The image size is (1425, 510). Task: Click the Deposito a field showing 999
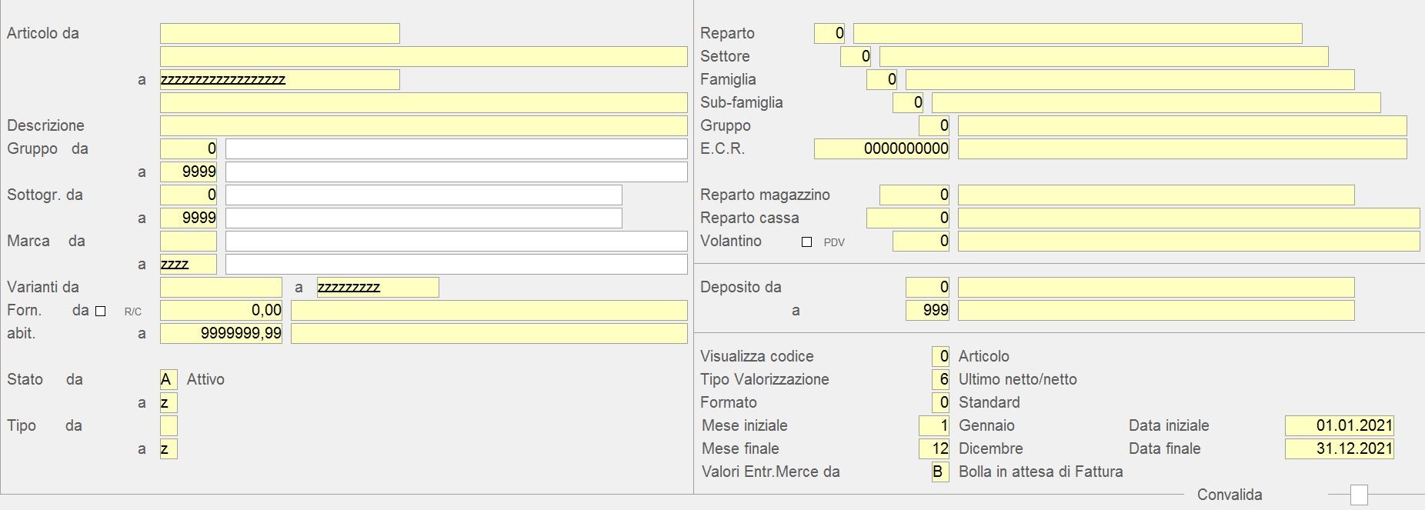[927, 310]
